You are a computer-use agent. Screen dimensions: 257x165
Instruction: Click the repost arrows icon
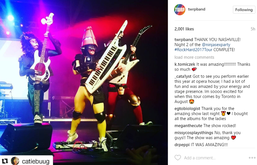point(5,161)
